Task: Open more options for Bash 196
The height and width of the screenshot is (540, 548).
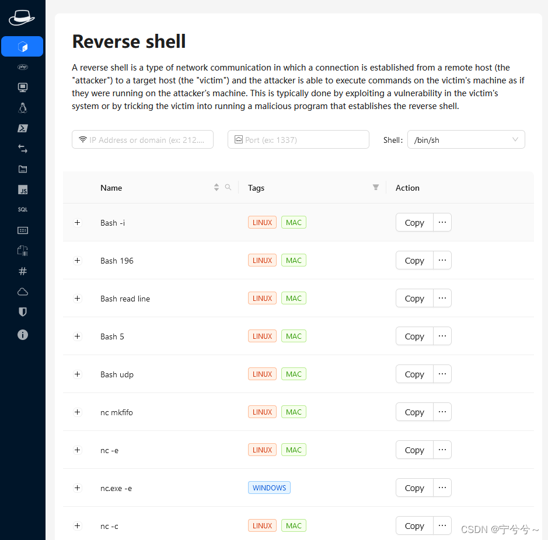Action: click(442, 261)
